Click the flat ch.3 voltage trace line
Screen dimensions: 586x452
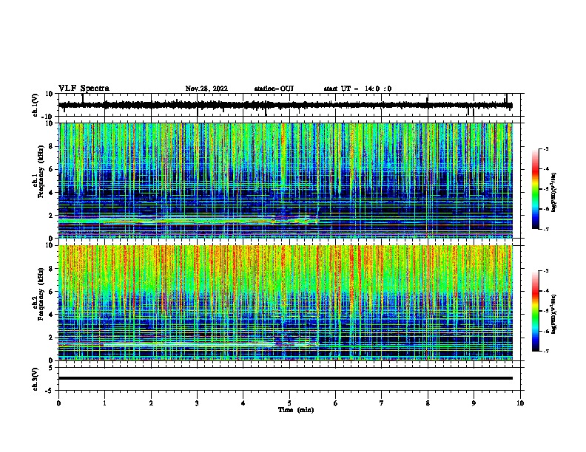pyautogui.click(x=286, y=378)
